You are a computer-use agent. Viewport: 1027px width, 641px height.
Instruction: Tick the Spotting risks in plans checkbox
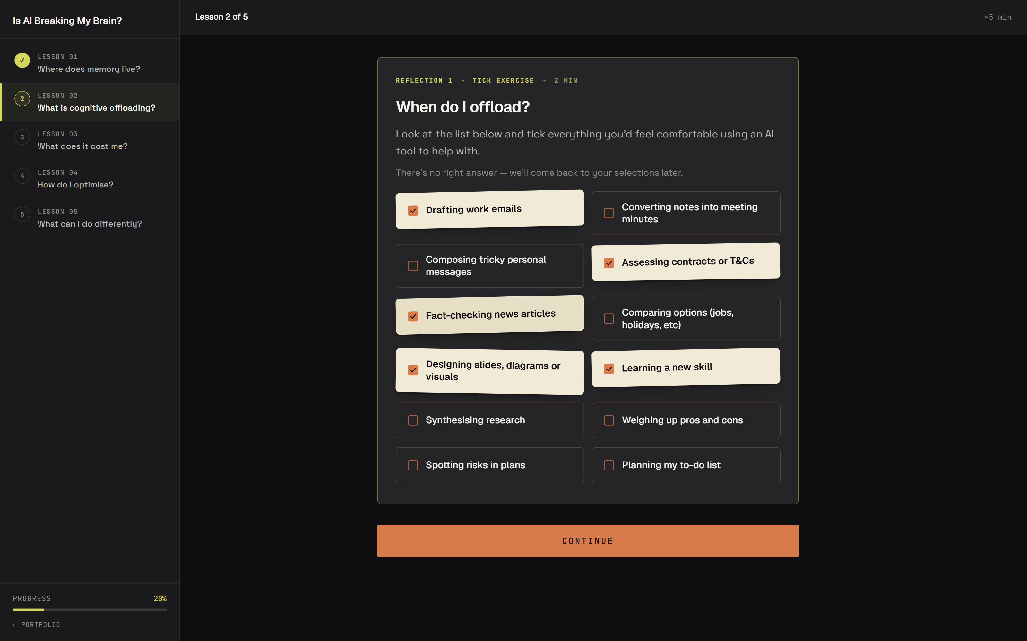tap(413, 465)
